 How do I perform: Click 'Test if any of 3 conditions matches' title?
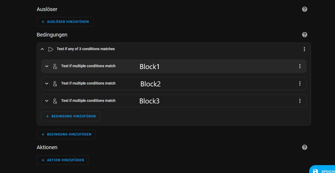(85, 49)
